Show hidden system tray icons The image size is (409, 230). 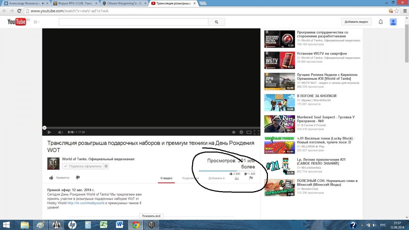click(x=362, y=225)
